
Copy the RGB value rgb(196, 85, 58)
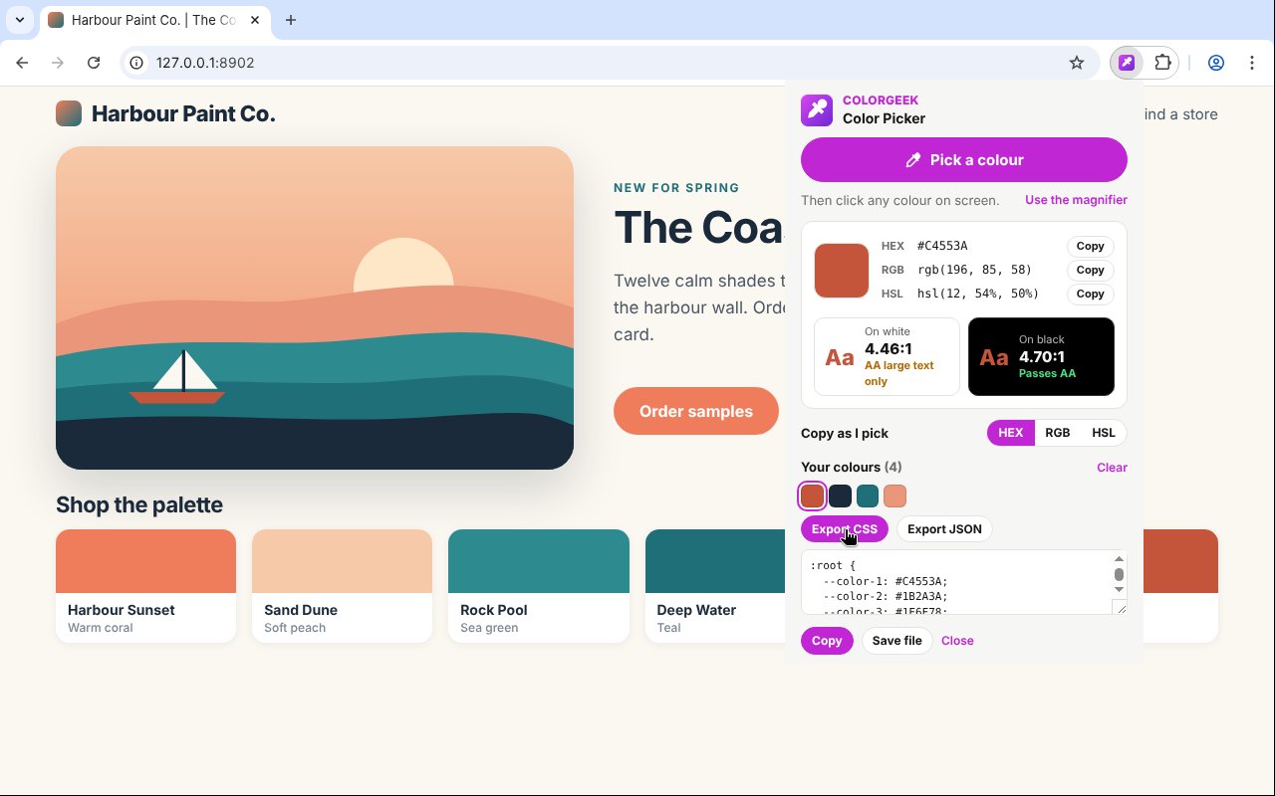tap(1090, 270)
